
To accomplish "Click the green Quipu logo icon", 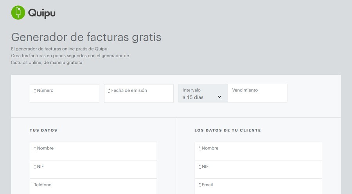I will pos(18,13).
